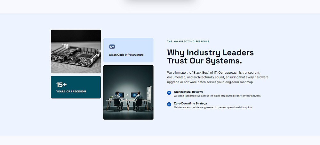Viewport: 320px width, 145px height.
Task: Open the circuit board photo
Action: tap(76, 51)
